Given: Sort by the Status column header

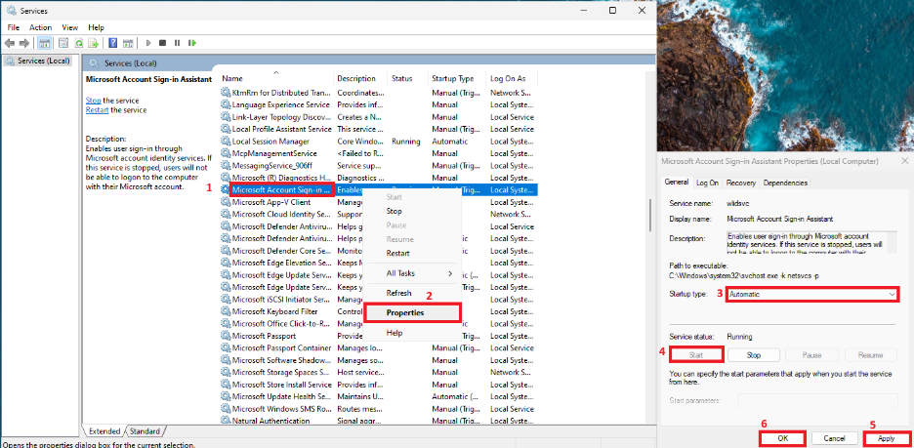Looking at the screenshot, I should coord(408,79).
